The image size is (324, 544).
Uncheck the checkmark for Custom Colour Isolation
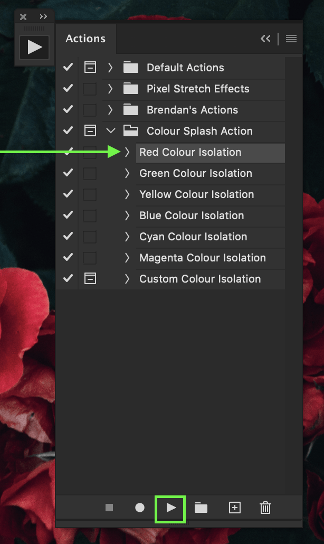(x=68, y=278)
